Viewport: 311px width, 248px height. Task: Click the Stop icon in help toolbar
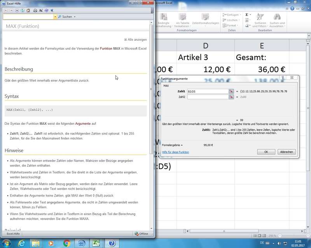click(17, 10)
